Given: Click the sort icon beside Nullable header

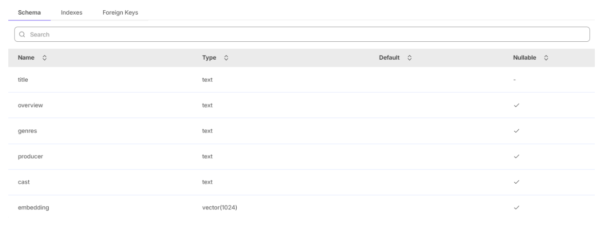Looking at the screenshot, I should pos(547,58).
